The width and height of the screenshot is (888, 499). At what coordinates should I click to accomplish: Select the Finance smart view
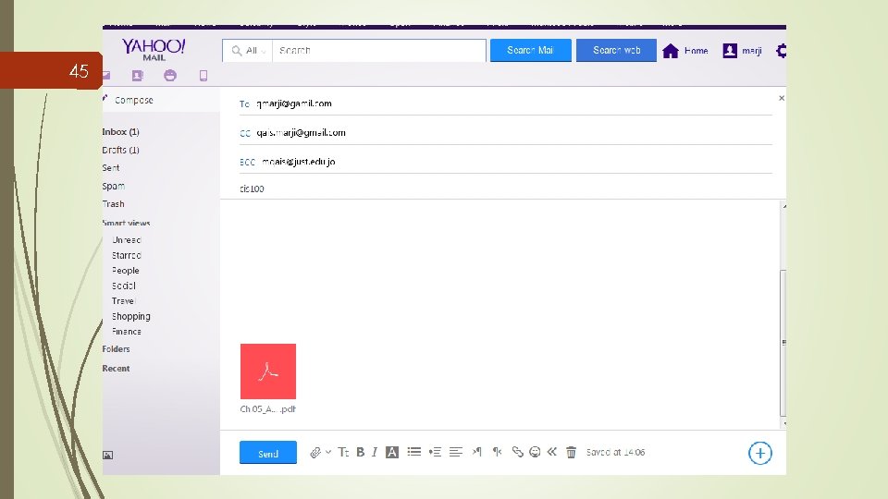127,332
